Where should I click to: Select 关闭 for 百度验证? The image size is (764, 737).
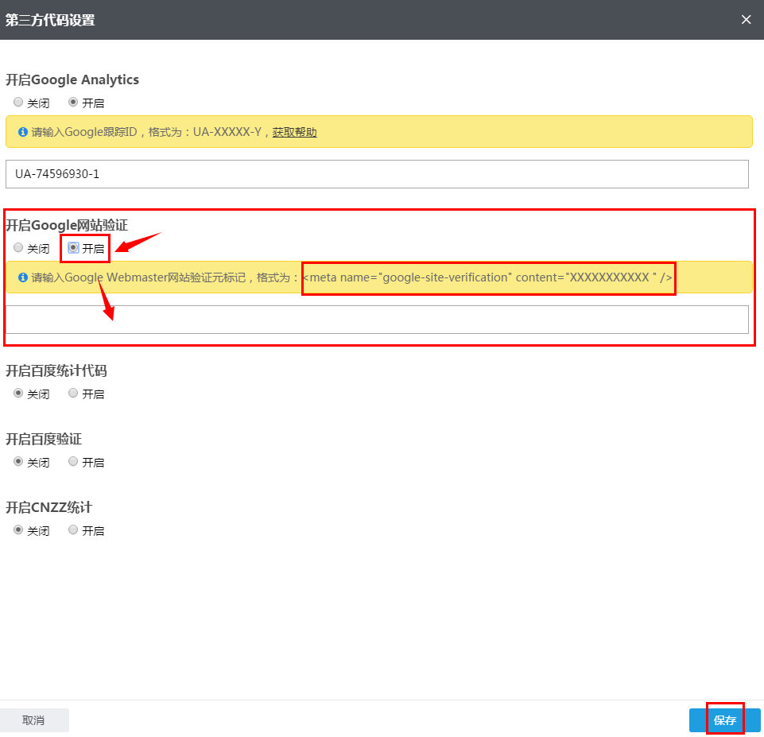[18, 462]
